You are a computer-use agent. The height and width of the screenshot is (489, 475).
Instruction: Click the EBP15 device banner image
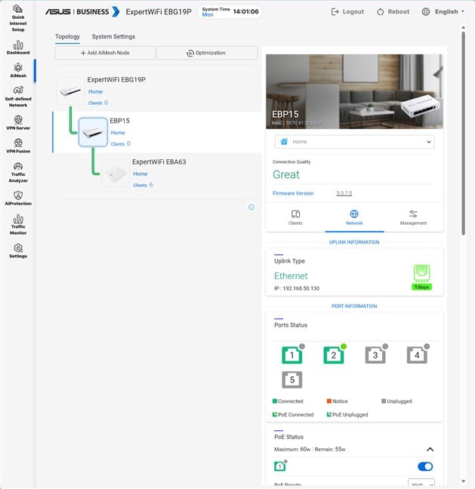point(354,91)
